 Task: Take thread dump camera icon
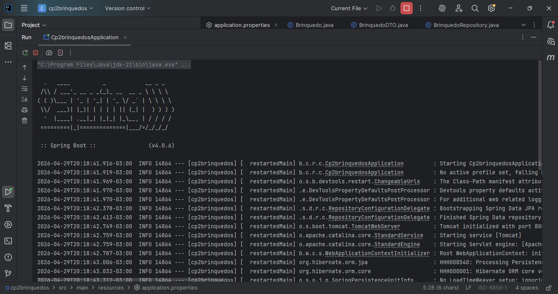tap(49, 53)
